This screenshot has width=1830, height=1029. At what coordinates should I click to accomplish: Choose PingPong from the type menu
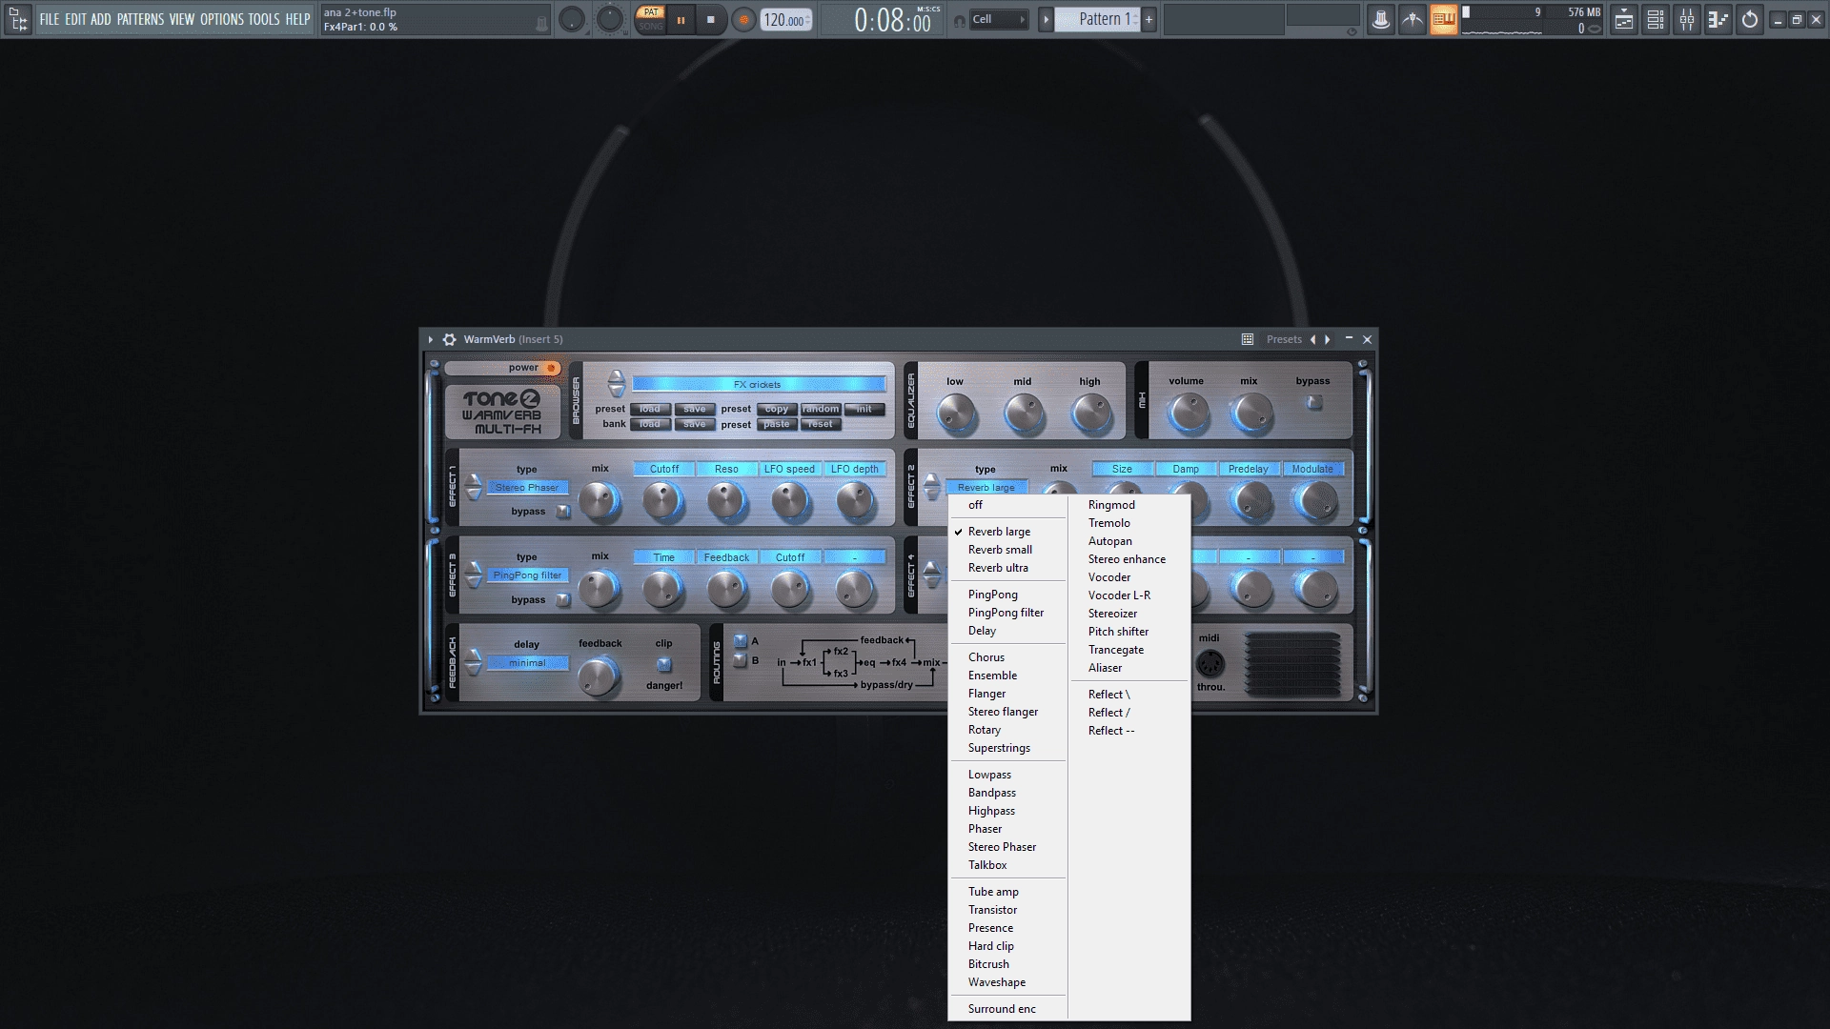pyautogui.click(x=1007, y=595)
